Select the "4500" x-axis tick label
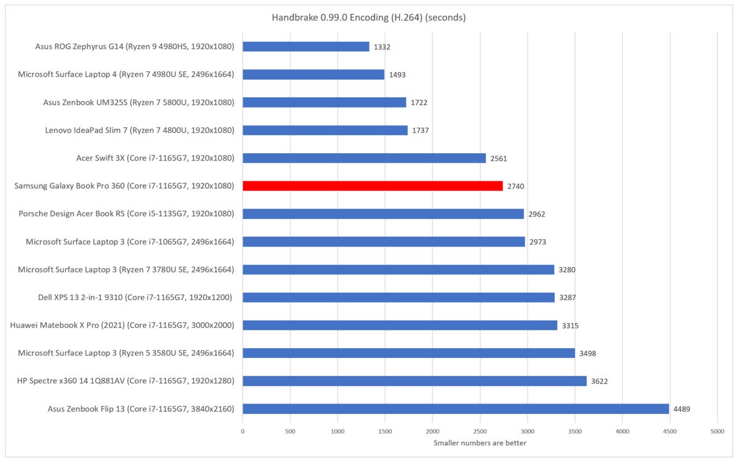Viewport: 739px width, 465px height. pyautogui.click(x=669, y=432)
